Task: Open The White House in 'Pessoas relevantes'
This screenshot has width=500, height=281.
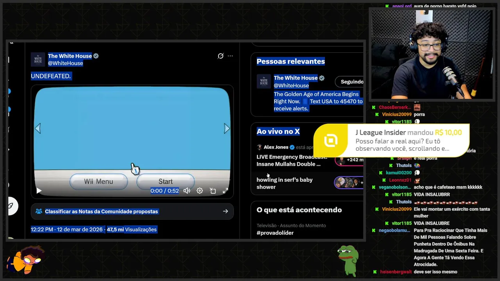Action: click(296, 78)
